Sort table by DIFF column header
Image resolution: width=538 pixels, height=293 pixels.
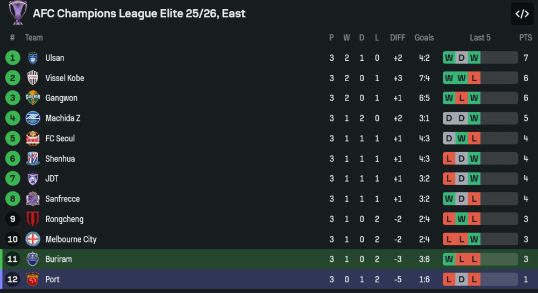(398, 38)
